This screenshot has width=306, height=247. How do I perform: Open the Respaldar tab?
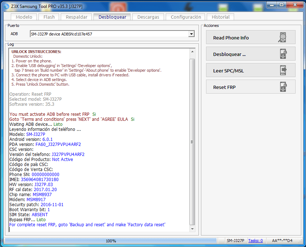[77, 17]
